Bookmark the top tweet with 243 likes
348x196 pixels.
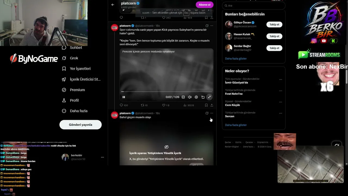pyautogui.click(x=206, y=17)
